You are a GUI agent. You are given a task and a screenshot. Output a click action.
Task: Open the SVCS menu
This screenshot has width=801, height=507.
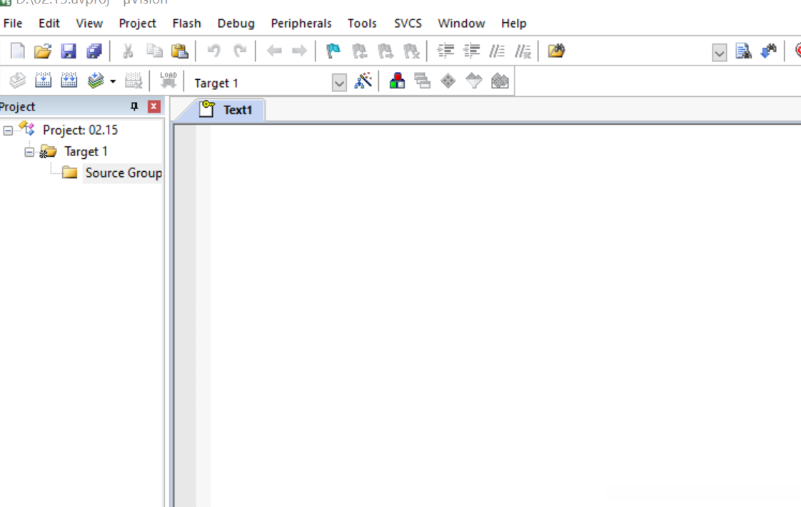click(408, 24)
